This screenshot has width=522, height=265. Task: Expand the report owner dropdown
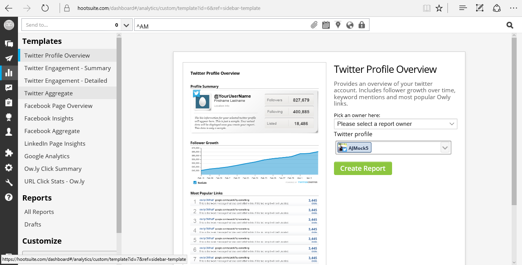[395, 124]
